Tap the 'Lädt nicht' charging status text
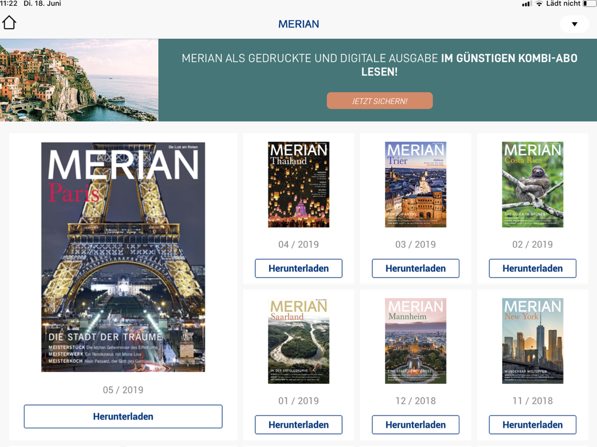 point(563,4)
